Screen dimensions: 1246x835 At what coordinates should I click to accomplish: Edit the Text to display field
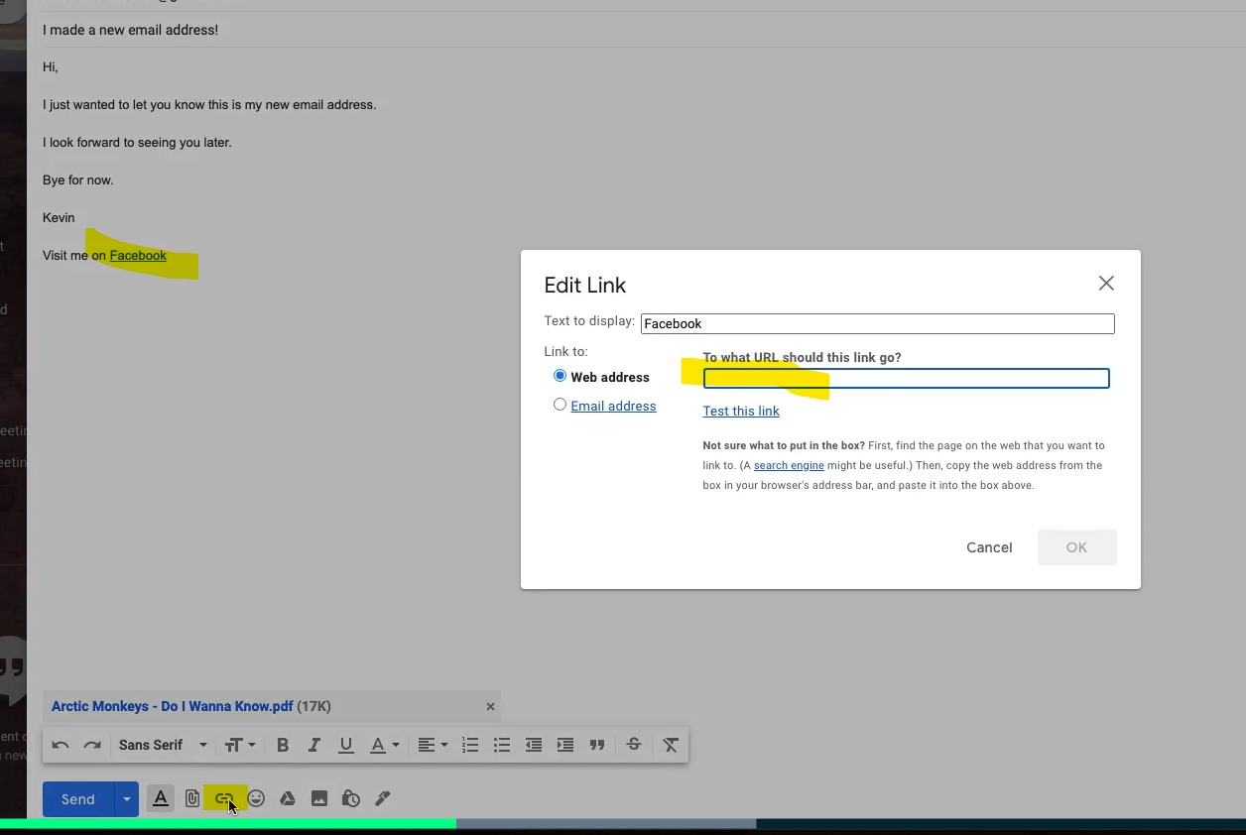coord(877,323)
